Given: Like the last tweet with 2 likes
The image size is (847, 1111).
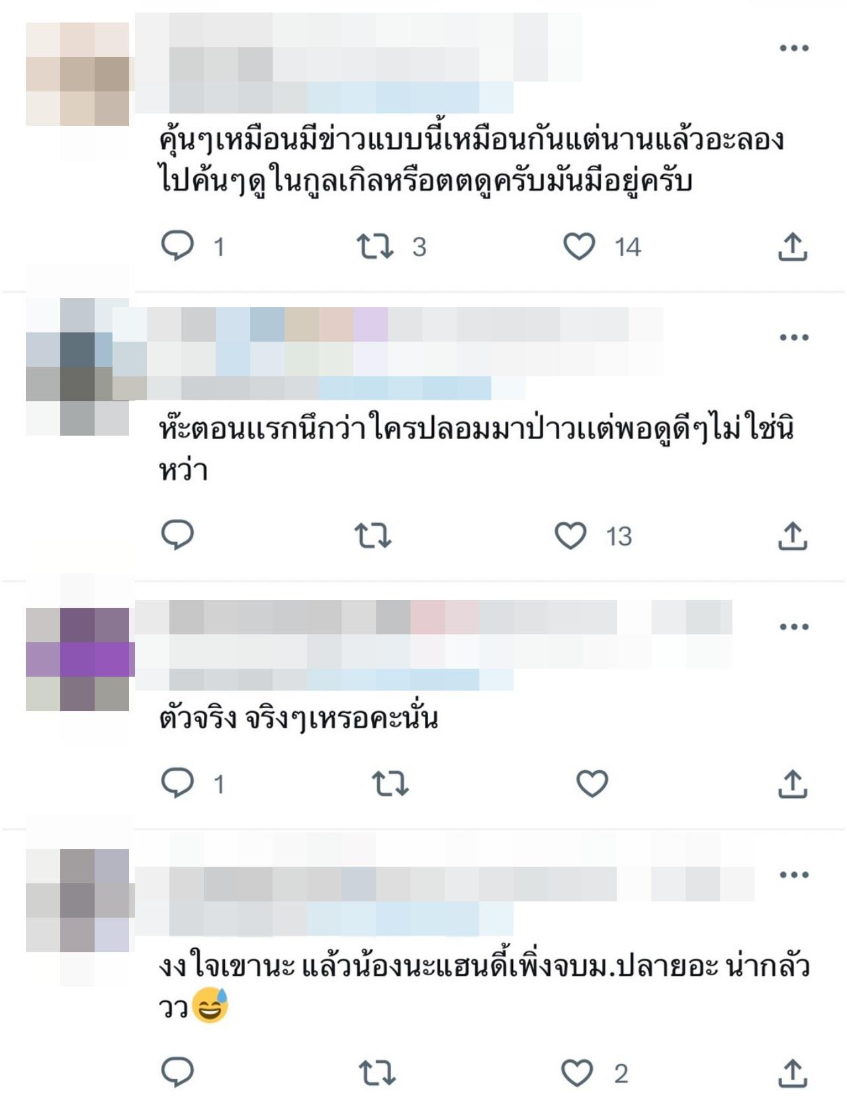Looking at the screenshot, I should click(577, 1073).
